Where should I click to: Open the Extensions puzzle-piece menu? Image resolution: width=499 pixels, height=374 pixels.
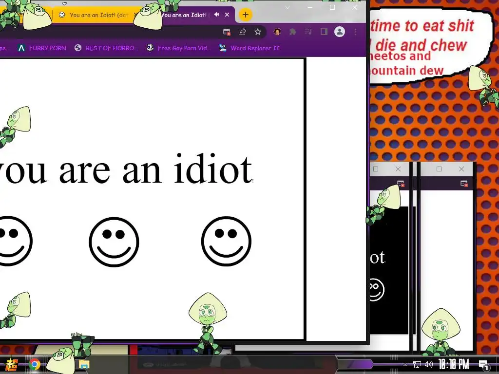293,32
